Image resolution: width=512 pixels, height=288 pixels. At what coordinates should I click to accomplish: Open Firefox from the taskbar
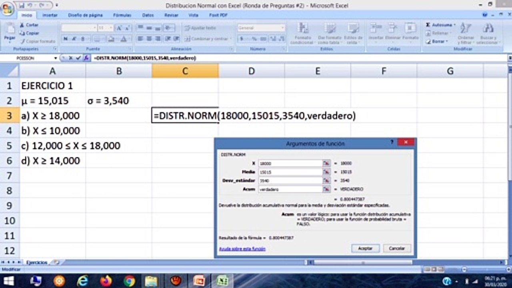tap(106, 281)
